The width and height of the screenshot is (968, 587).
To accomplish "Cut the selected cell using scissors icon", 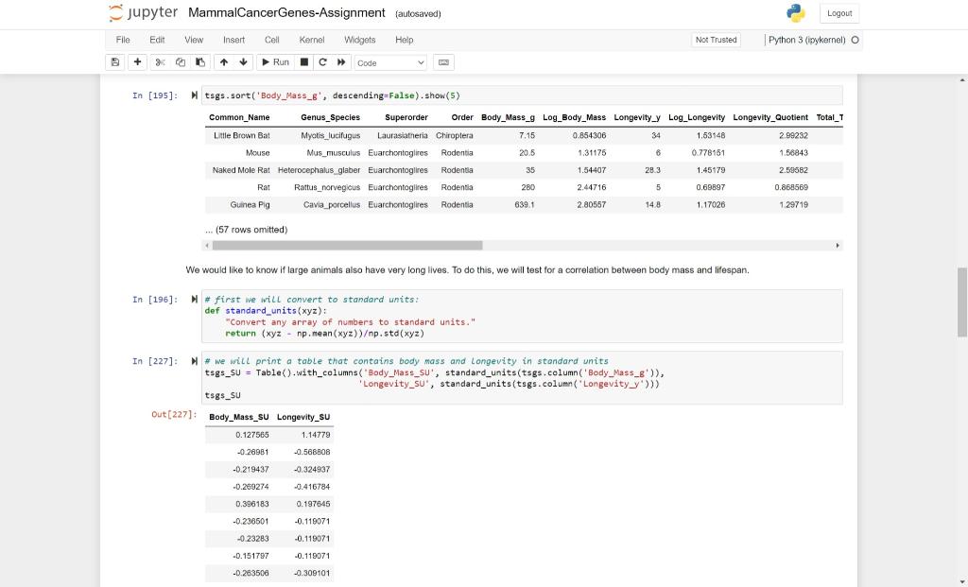I will [158, 62].
